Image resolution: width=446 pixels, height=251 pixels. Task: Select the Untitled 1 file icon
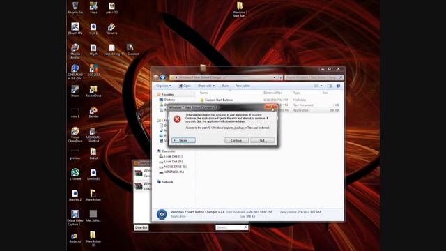point(93,174)
